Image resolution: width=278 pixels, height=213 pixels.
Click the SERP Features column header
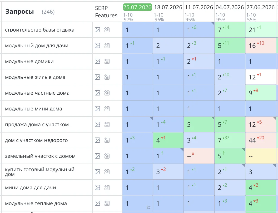click(106, 12)
